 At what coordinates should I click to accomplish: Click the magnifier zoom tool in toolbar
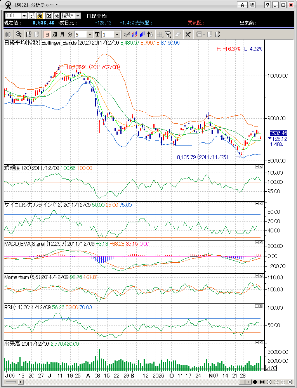point(18,34)
